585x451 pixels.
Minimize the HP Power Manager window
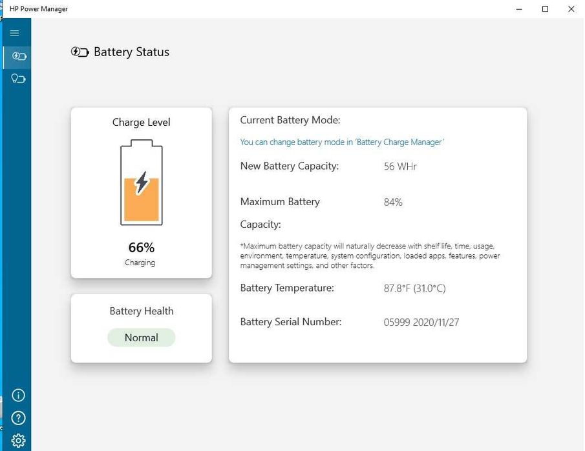518,9
